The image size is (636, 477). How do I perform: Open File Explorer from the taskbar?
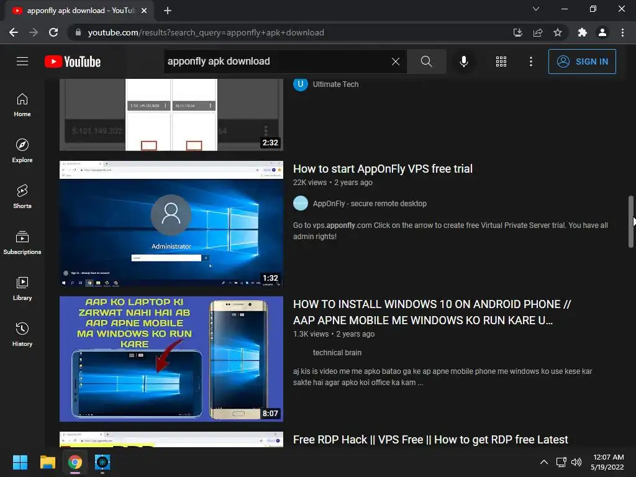point(47,462)
